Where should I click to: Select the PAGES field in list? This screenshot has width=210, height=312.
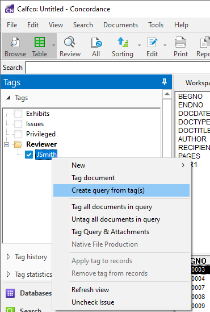point(189,156)
